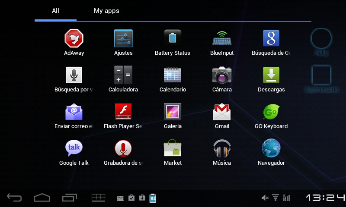Open the faded Superusuario app
This screenshot has height=207, width=346.
(x=321, y=79)
